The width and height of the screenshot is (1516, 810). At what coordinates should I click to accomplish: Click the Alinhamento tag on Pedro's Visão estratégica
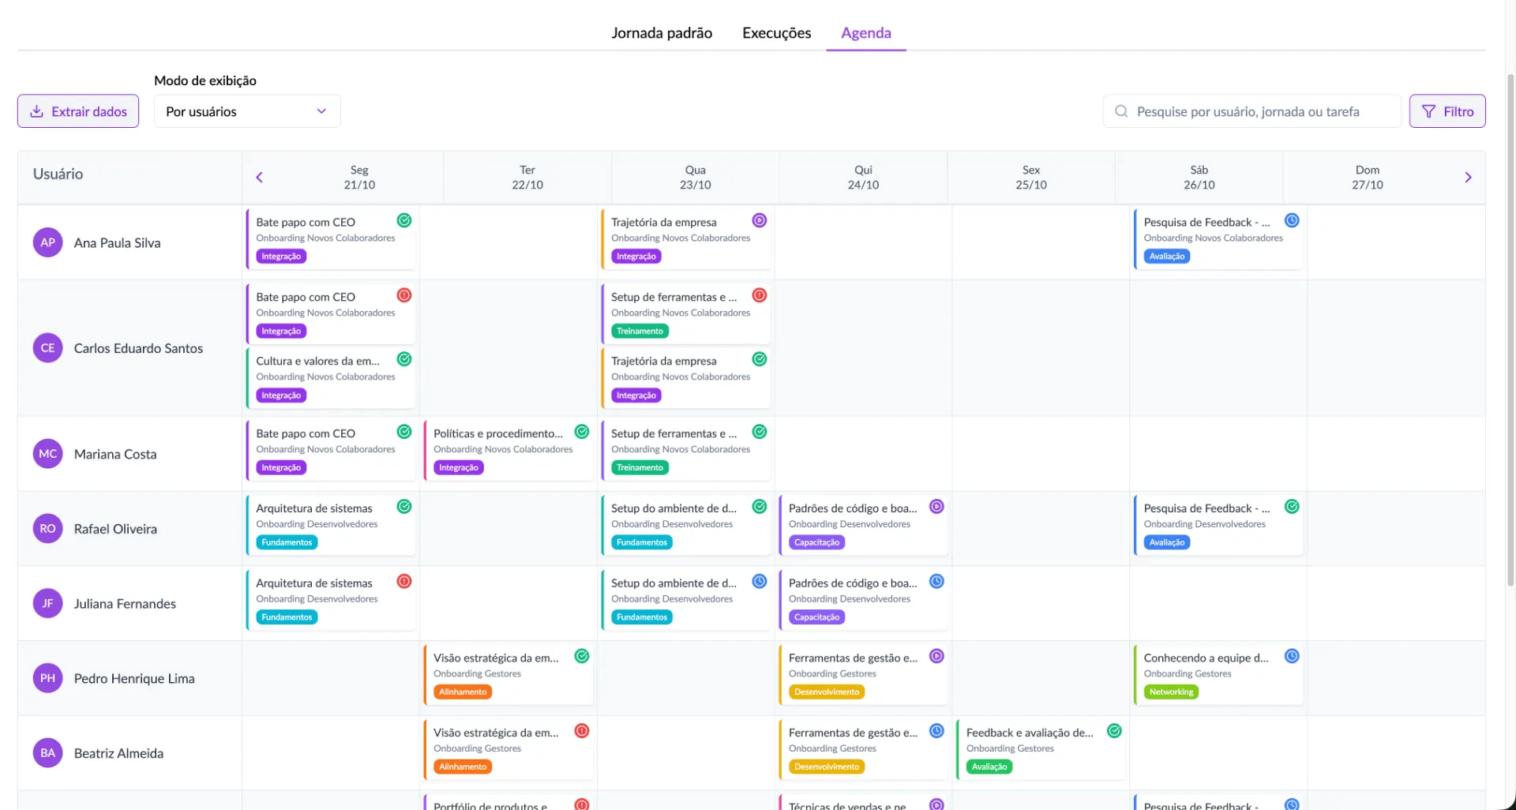pos(463,692)
